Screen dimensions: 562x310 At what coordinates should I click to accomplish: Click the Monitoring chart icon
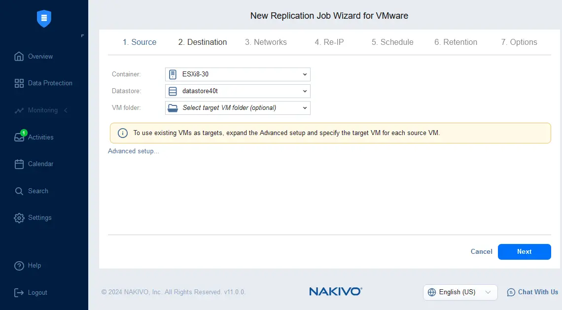click(19, 110)
